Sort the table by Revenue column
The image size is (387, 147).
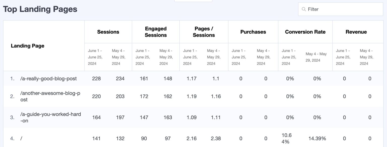point(356,32)
